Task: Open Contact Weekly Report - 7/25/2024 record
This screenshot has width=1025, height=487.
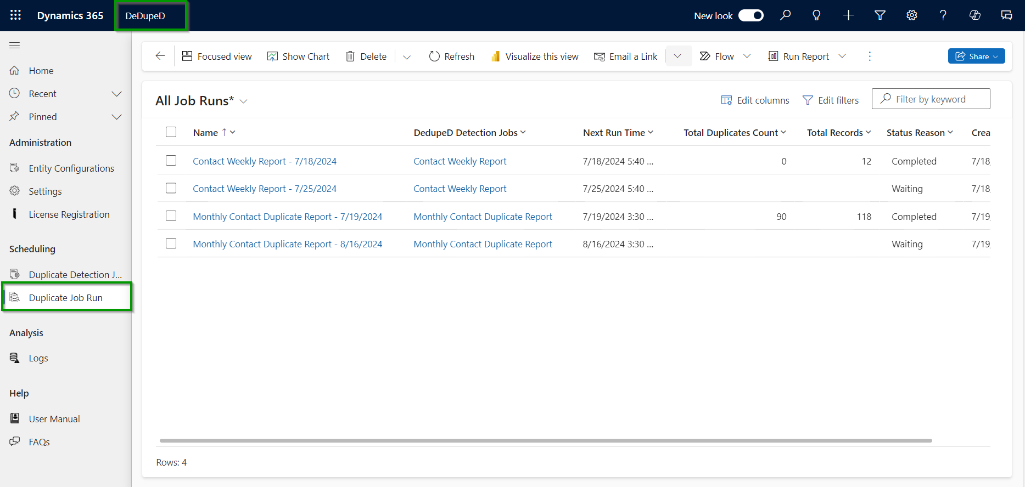Action: pos(265,189)
